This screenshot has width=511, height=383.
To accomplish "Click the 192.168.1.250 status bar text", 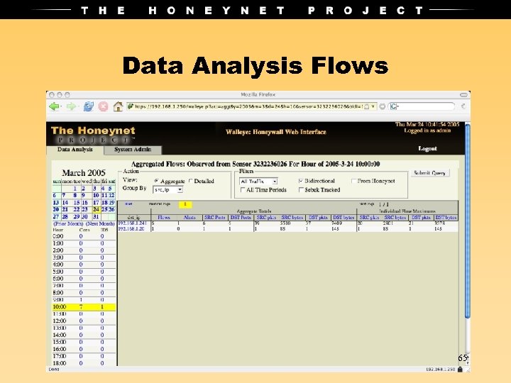I will click(x=440, y=370).
